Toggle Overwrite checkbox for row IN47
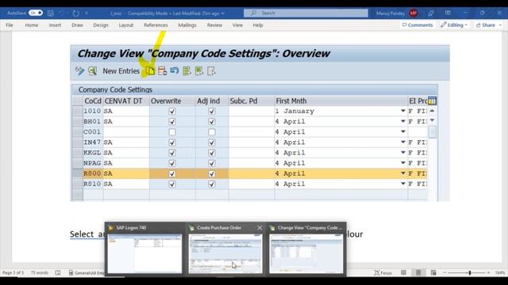Screen dimensions: 508x285 click(172, 142)
